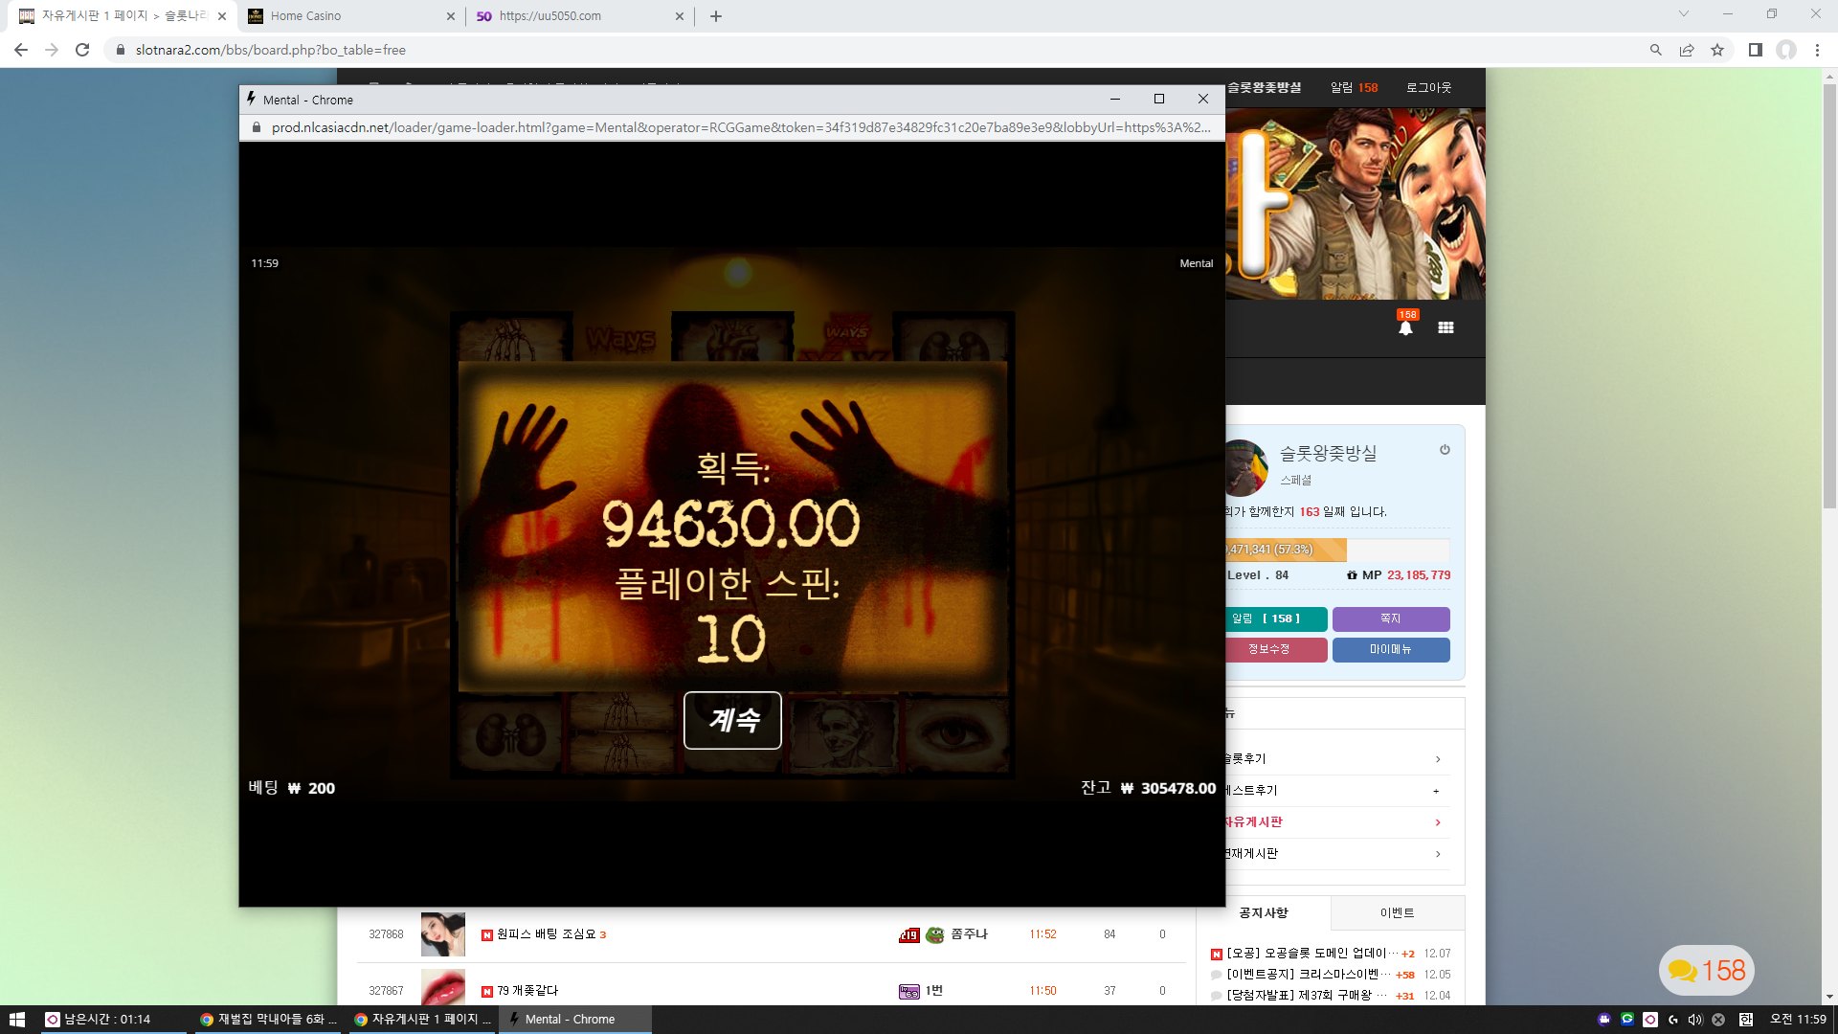Viewport: 1838px width, 1034px height.
Task: Open the 마이메뉴 button
Action: coord(1391,649)
